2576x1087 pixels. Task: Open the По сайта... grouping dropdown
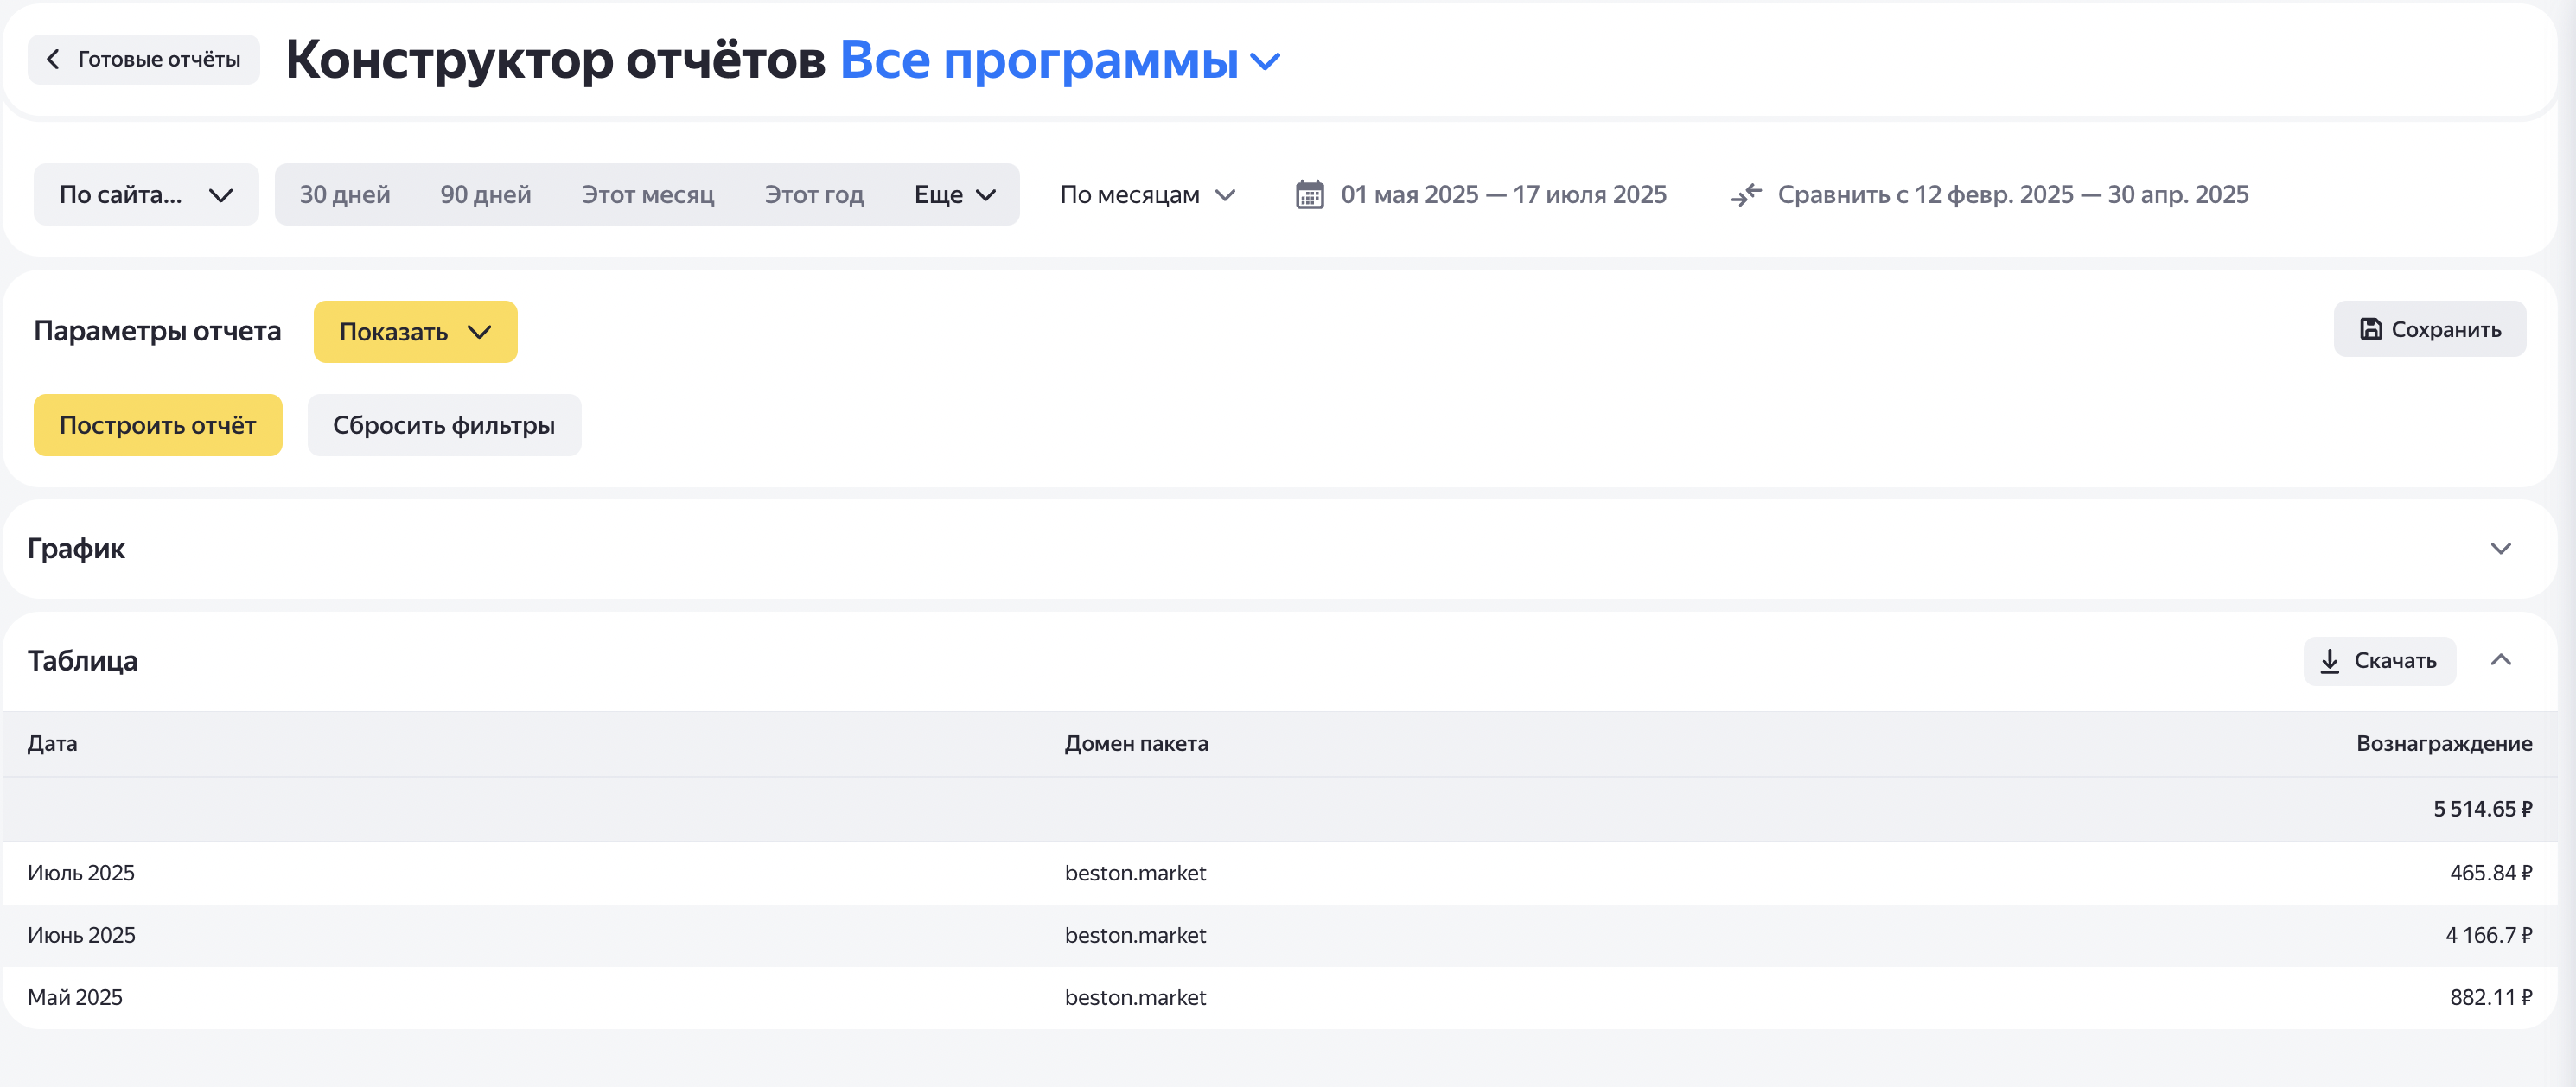(x=146, y=194)
